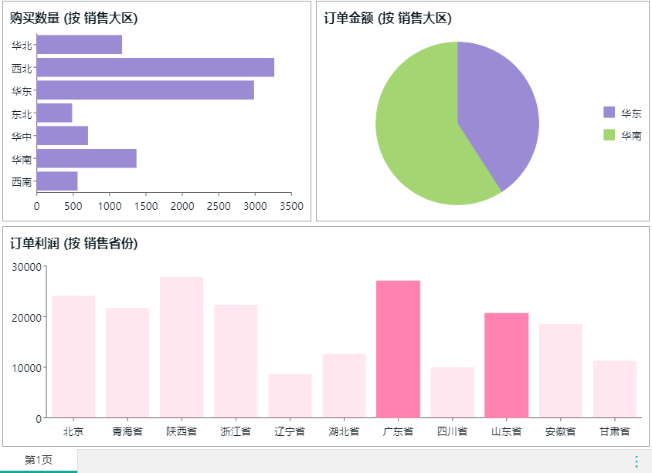Select the 辽宁省 profit column
This screenshot has height=473, width=652.
pos(290,396)
